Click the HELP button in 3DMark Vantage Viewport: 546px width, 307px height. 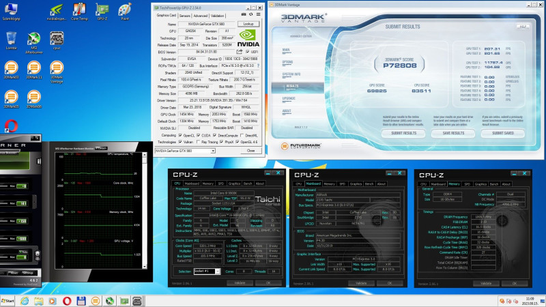coord(523,27)
